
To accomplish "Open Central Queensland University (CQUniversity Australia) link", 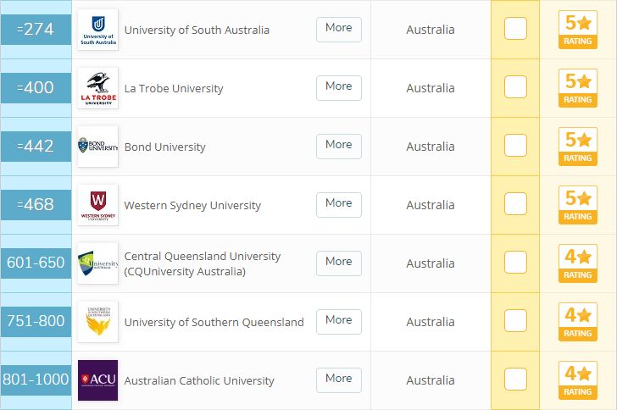I will 203,263.
